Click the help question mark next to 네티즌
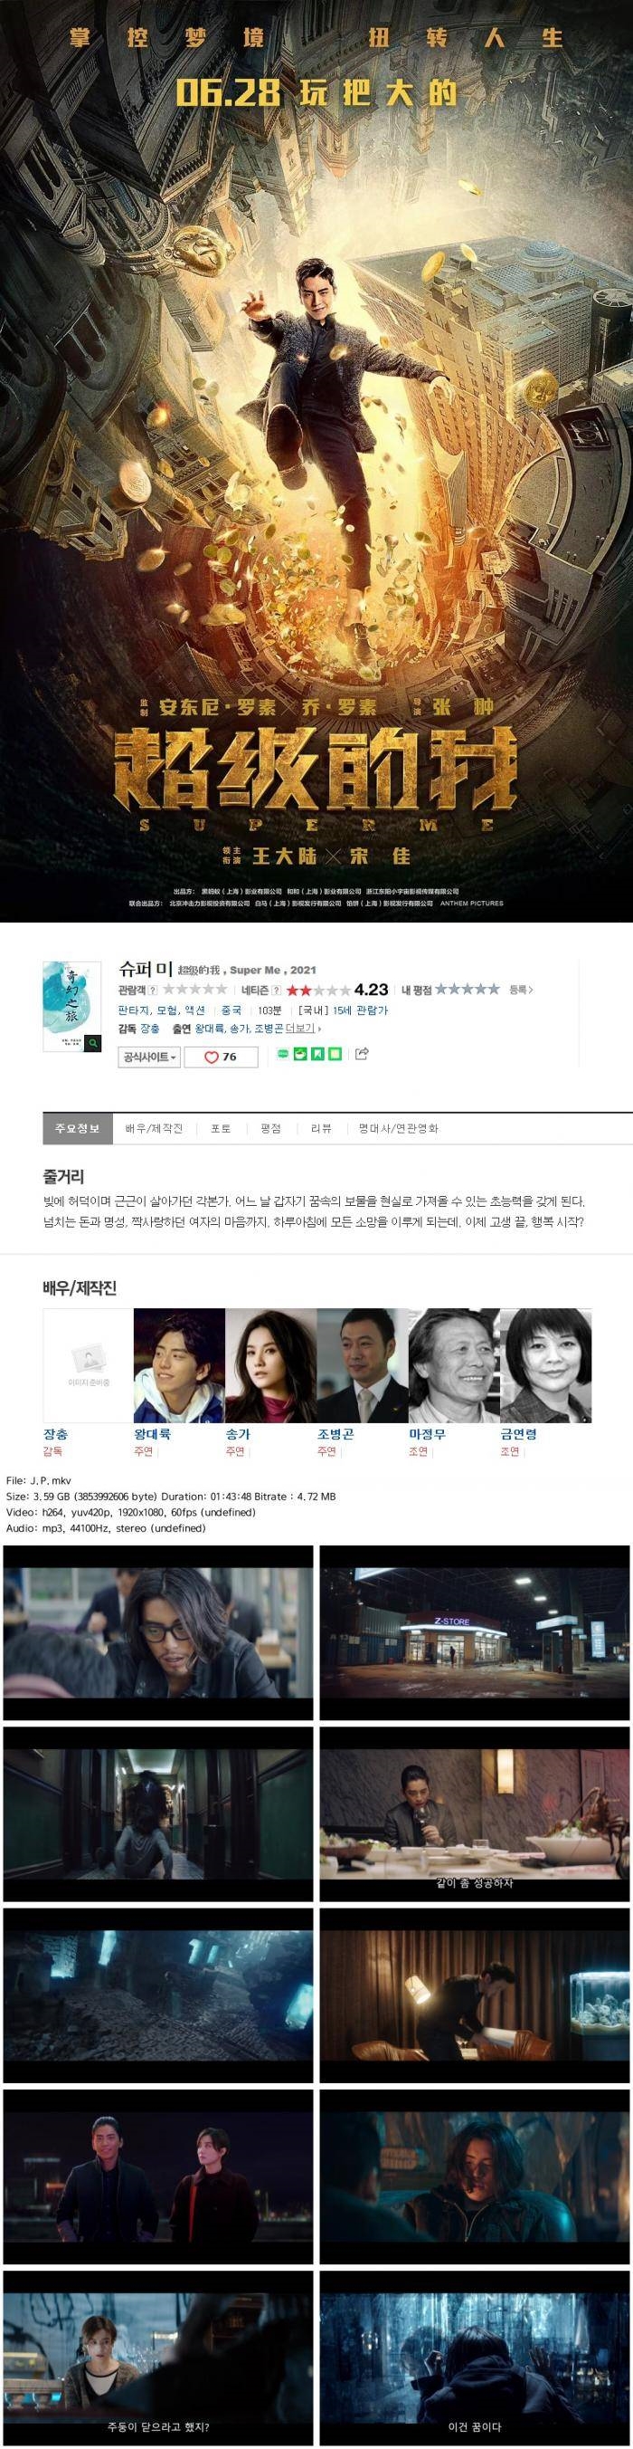This screenshot has width=633, height=2449. tap(276, 990)
